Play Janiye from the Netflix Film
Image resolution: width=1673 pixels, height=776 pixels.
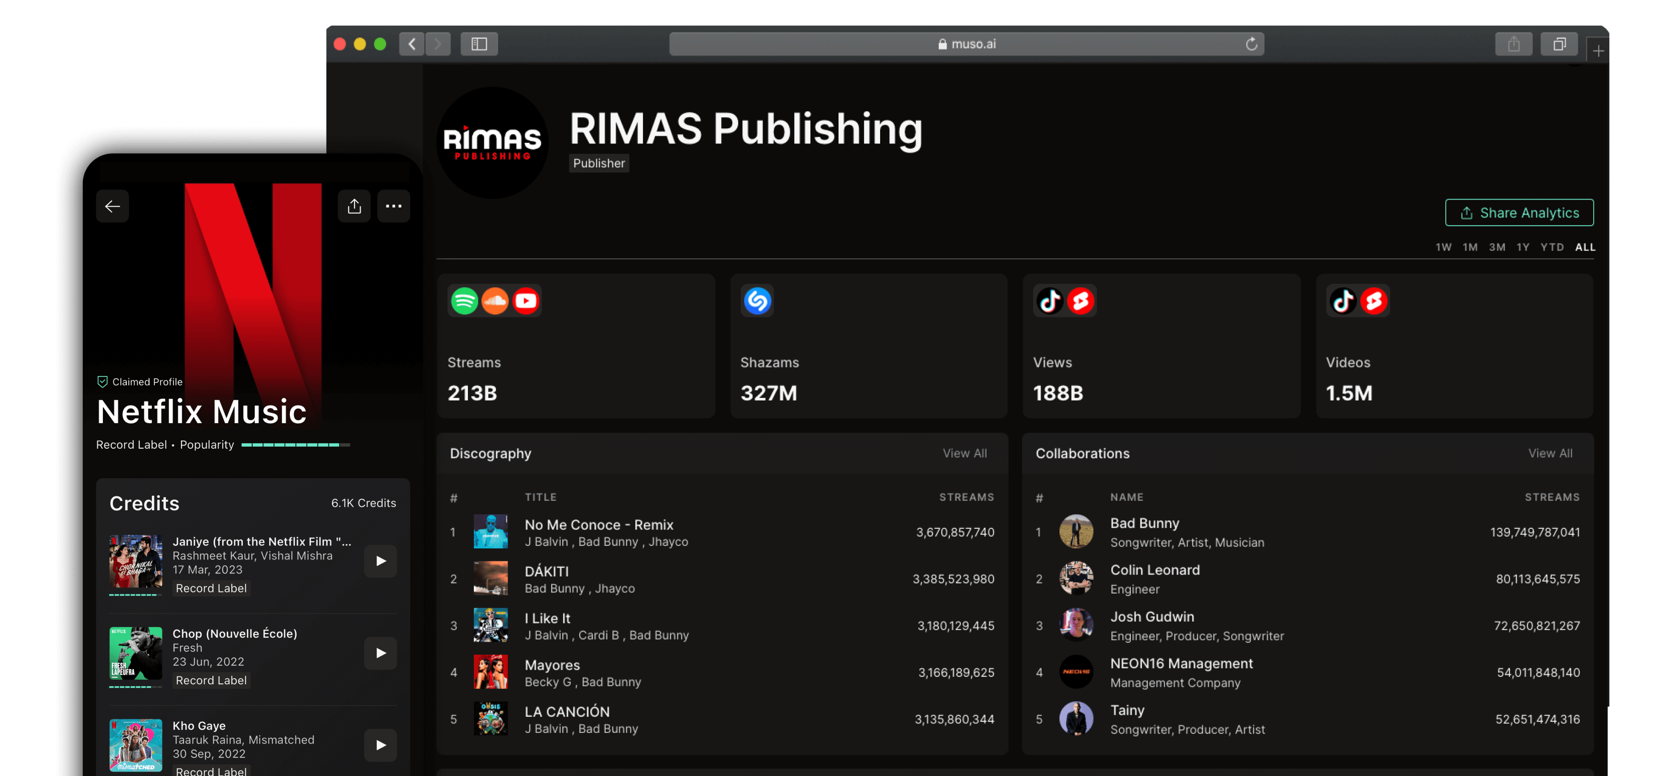coord(381,561)
